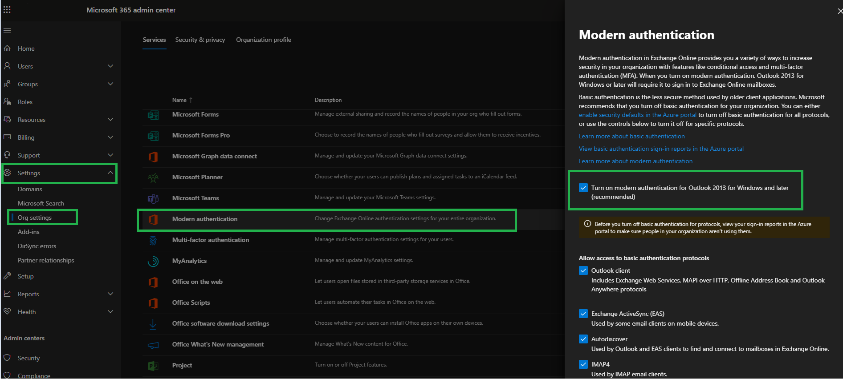Expand the Health menu chevron
This screenshot has height=379, width=843.
(110, 311)
